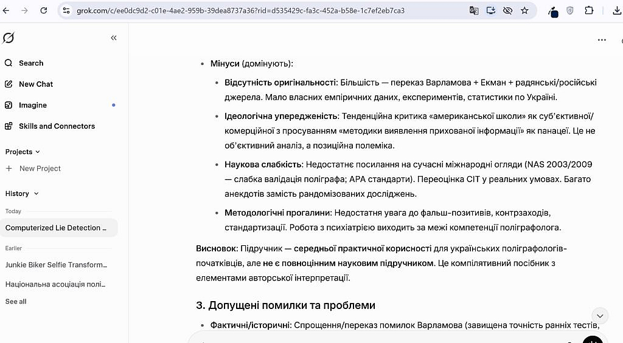
Task: Open browser downloads
Action: click(x=617, y=11)
